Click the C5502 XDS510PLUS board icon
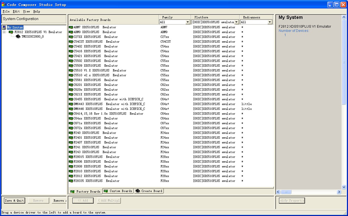The width and height of the screenshot is (348, 216). pyautogui.click(x=71, y=61)
